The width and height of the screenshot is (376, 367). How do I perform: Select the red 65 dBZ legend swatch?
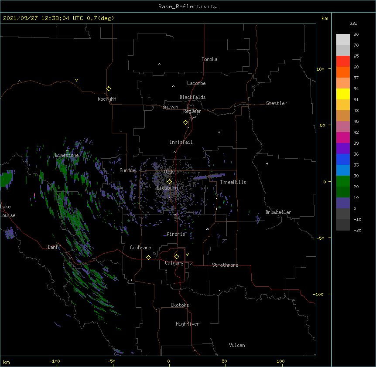coord(343,61)
